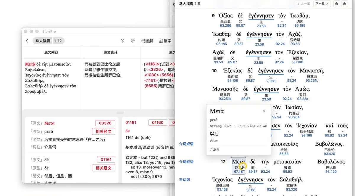This screenshot has width=355, height=196.
Task: Click Louw-Nida number 93.23a
Action: (303, 99)
